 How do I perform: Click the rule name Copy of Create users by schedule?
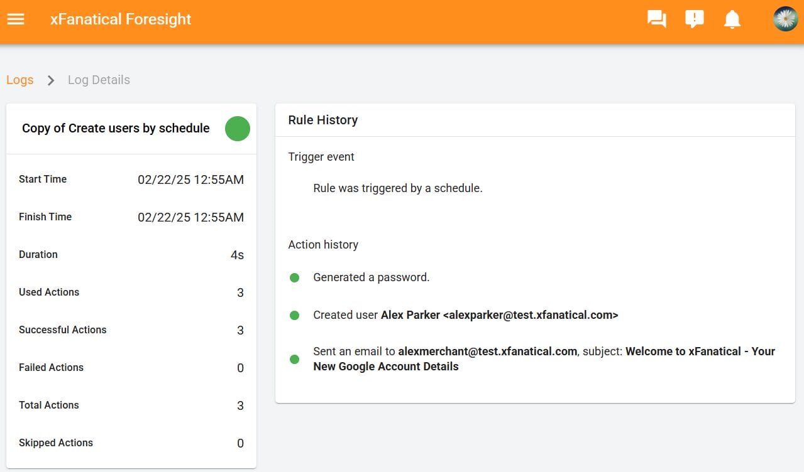click(115, 128)
